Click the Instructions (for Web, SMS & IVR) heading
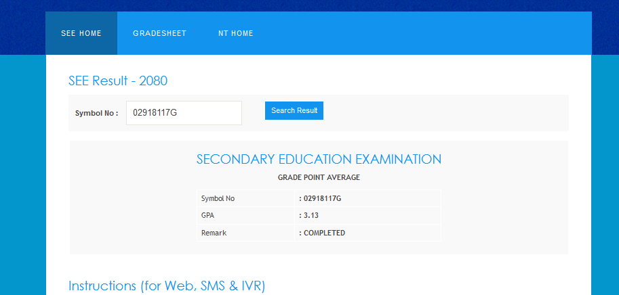The width and height of the screenshot is (619, 295). pos(167,286)
